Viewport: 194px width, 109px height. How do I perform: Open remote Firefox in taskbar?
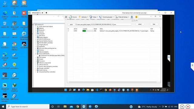coord(110,90)
